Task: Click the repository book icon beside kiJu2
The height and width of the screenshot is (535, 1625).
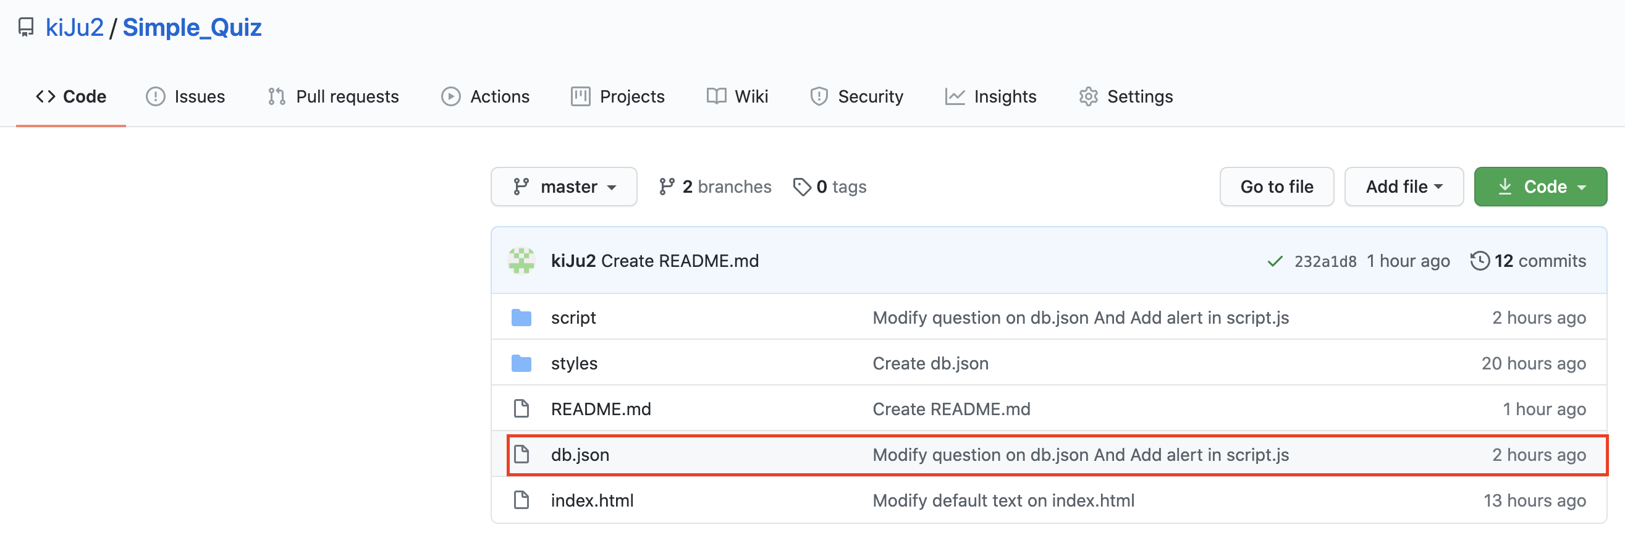Action: [x=26, y=28]
